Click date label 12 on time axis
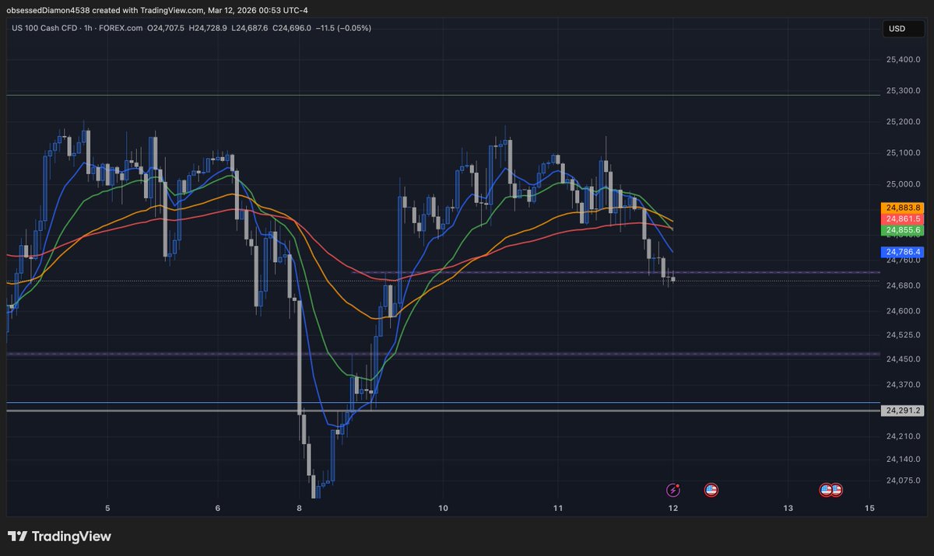 click(673, 508)
